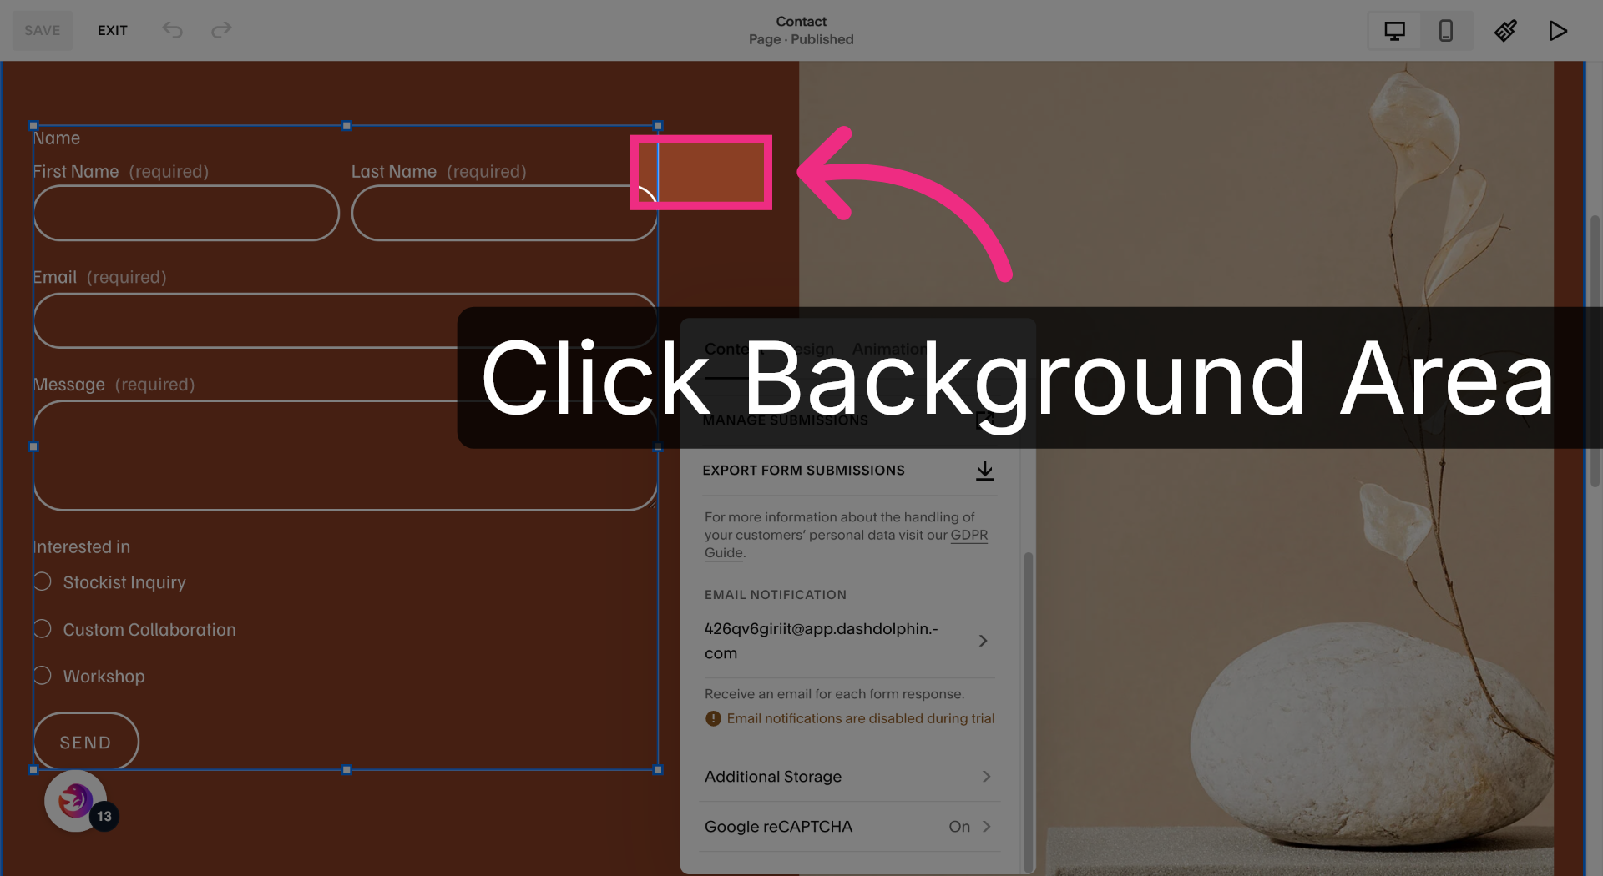The width and height of the screenshot is (1603, 876).
Task: Click the 'Interested in' field label
Action: (82, 547)
